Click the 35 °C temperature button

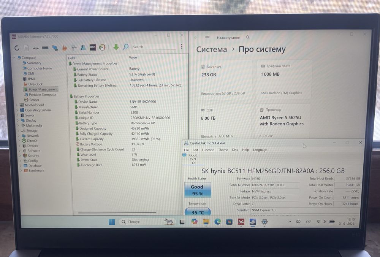[198, 212]
